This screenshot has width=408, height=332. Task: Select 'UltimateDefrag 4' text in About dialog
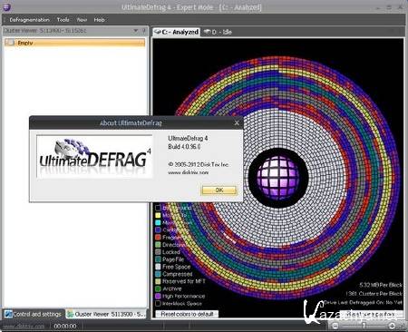click(x=188, y=139)
